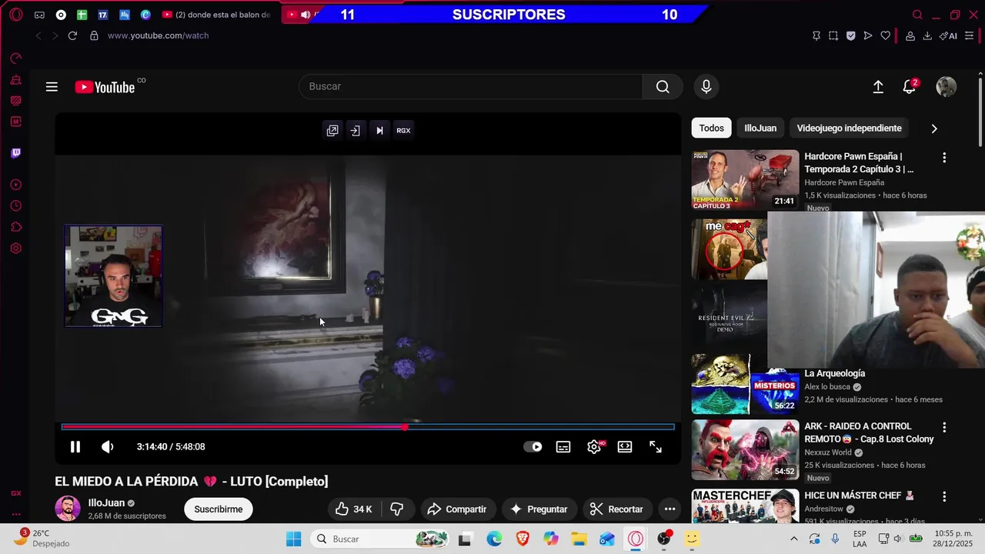
Task: Go to the YouTube home logo
Action: point(105,87)
